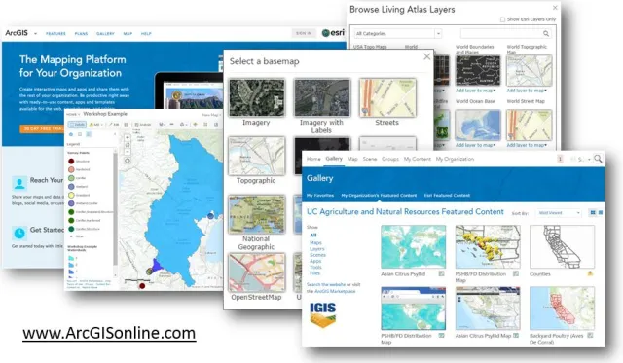Click the Features menu on the ArcGIS homepage
The image size is (623, 363).
(x=55, y=34)
